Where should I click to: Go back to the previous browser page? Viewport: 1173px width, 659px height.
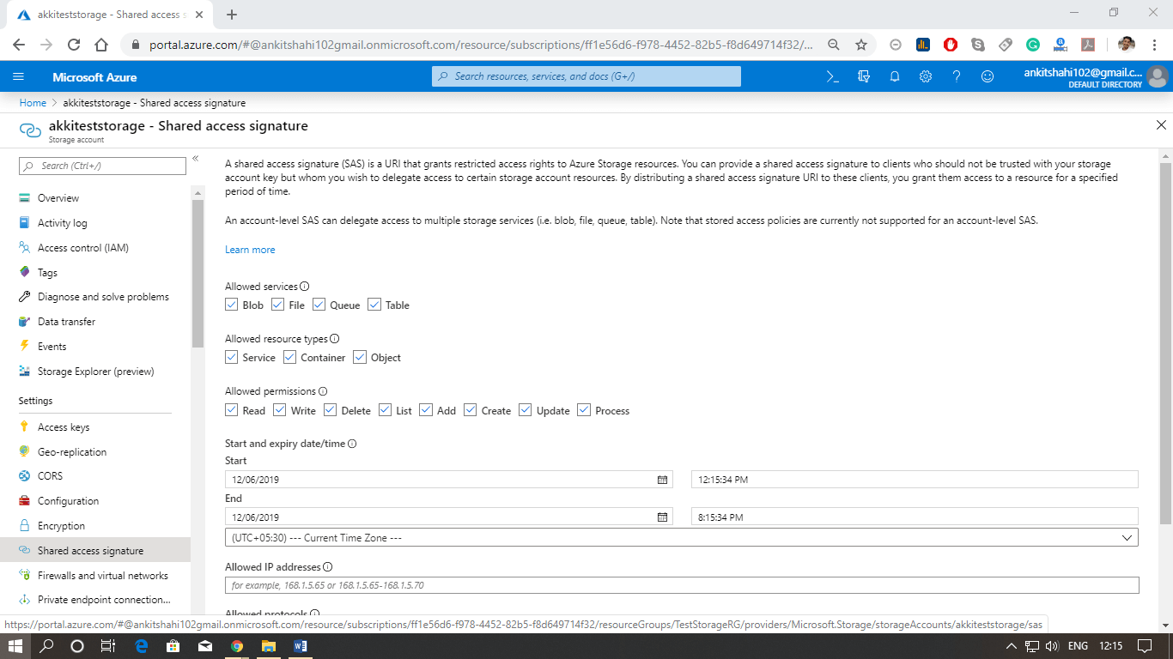pos(19,45)
